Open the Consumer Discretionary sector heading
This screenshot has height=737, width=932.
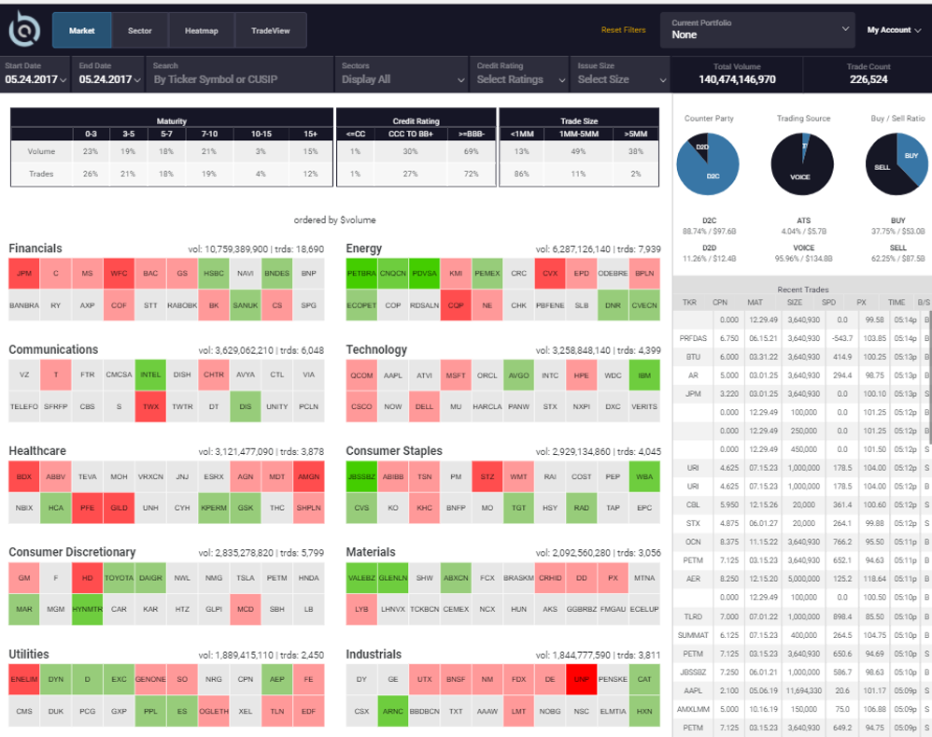[x=73, y=552]
